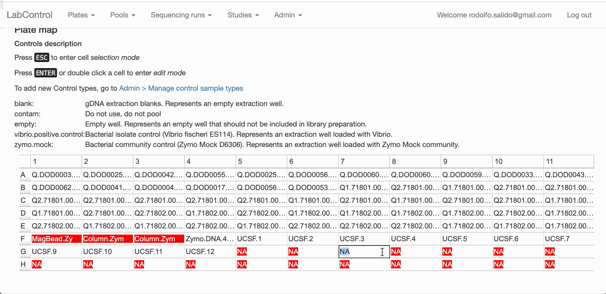Expand the Studies menu
The height and width of the screenshot is (294, 606).
click(x=243, y=15)
